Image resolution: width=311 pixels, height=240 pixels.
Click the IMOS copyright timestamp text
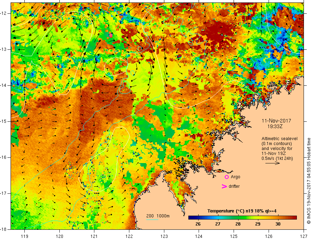pyautogui.click(x=309, y=181)
